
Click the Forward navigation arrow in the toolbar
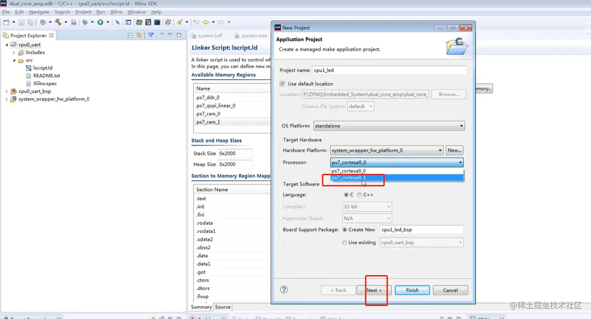(x=221, y=22)
